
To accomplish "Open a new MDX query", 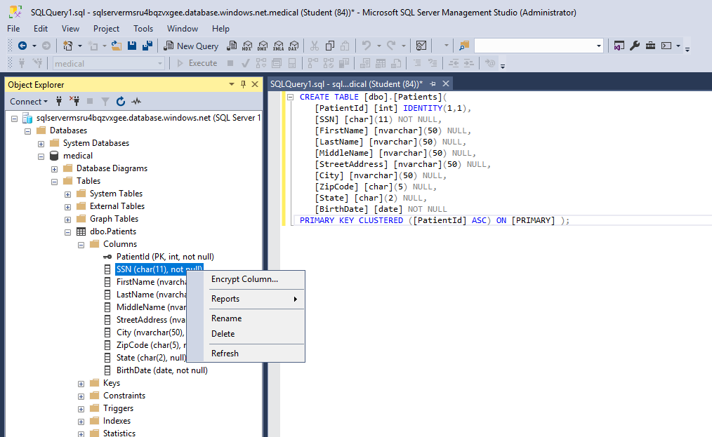I will point(247,46).
